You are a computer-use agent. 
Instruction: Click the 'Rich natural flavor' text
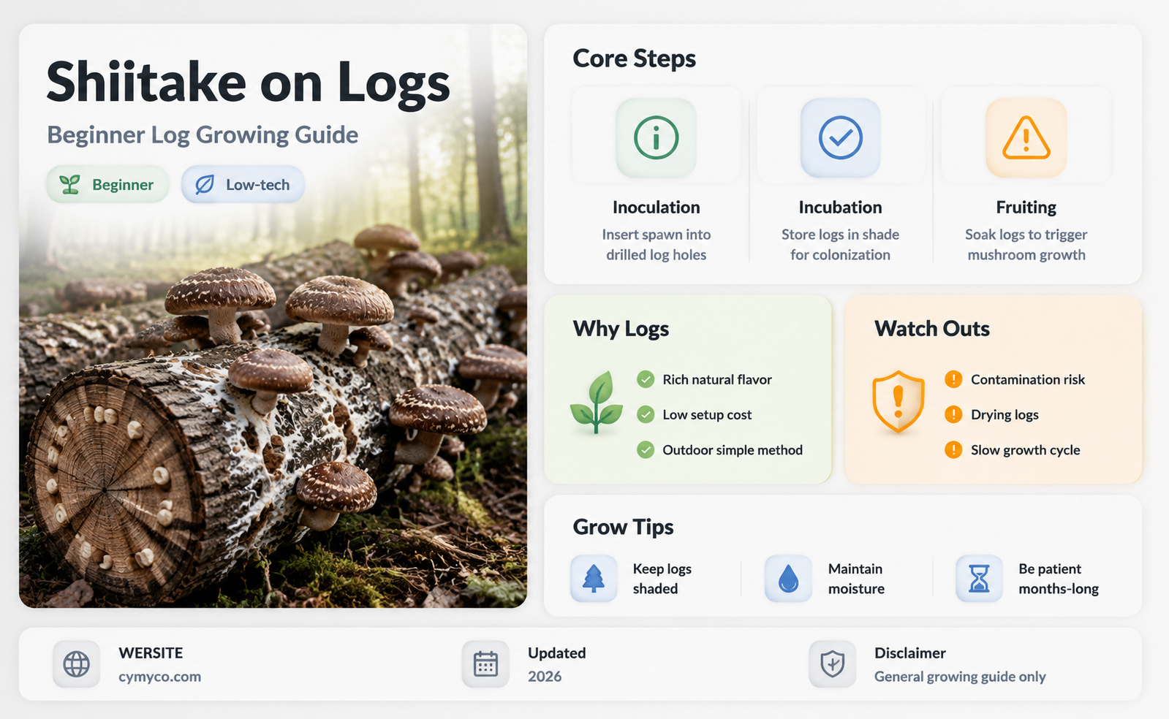[x=717, y=380]
